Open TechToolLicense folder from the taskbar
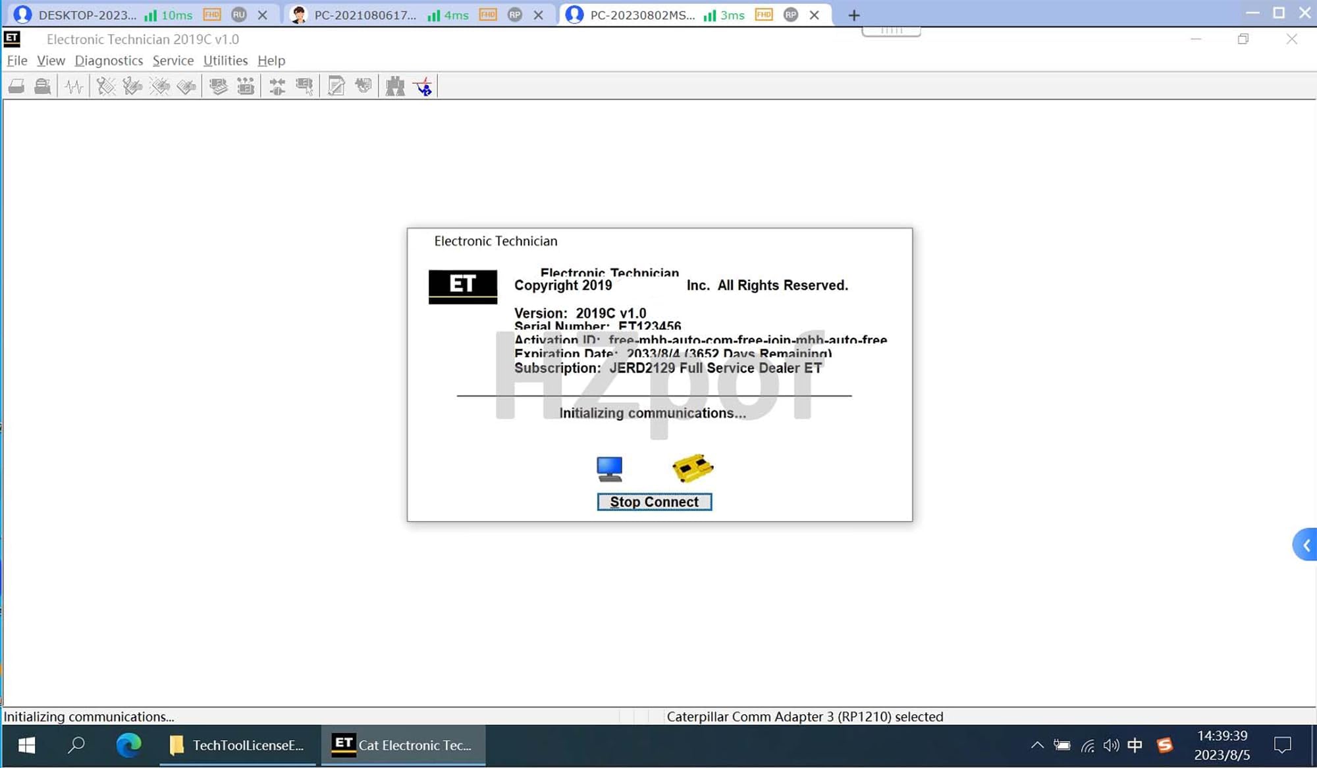 tap(238, 745)
